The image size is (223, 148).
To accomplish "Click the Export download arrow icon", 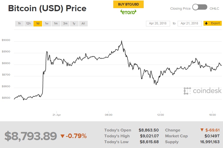I will point(206,23).
